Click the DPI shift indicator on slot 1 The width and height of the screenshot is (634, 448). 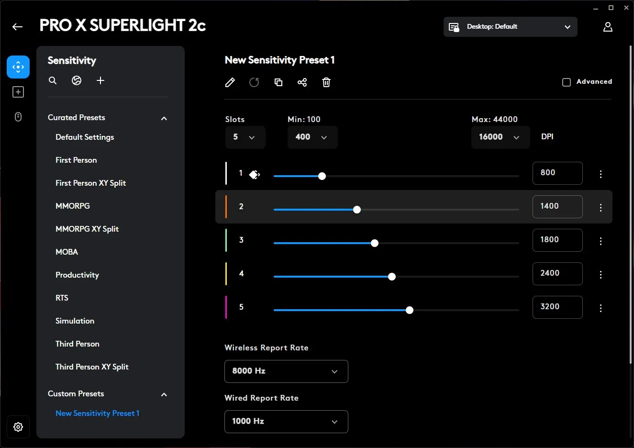click(x=254, y=175)
